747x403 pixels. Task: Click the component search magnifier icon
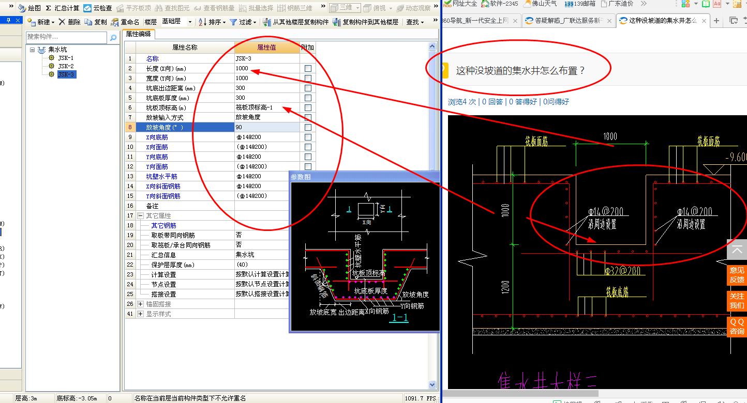[x=113, y=37]
